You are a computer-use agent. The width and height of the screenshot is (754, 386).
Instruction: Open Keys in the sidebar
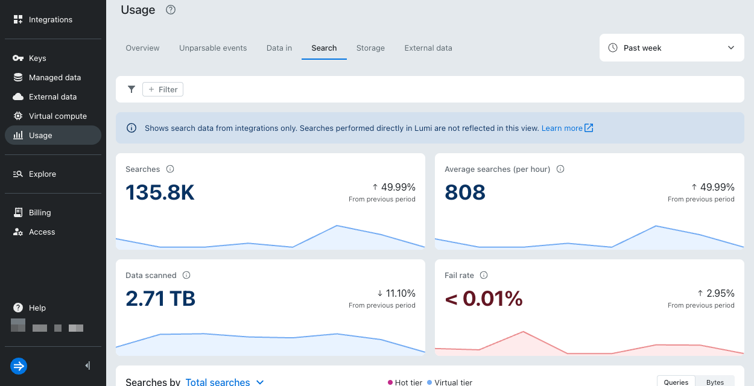click(52, 58)
